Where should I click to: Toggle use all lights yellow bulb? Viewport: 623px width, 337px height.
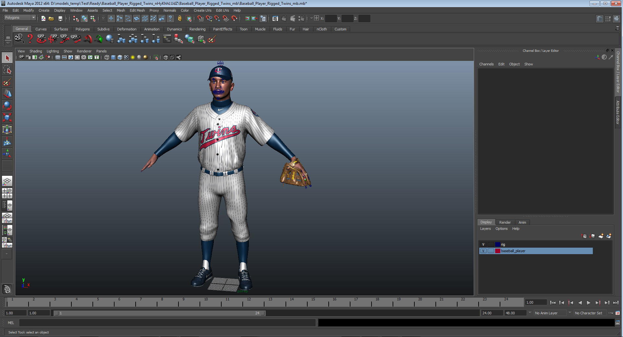(133, 57)
